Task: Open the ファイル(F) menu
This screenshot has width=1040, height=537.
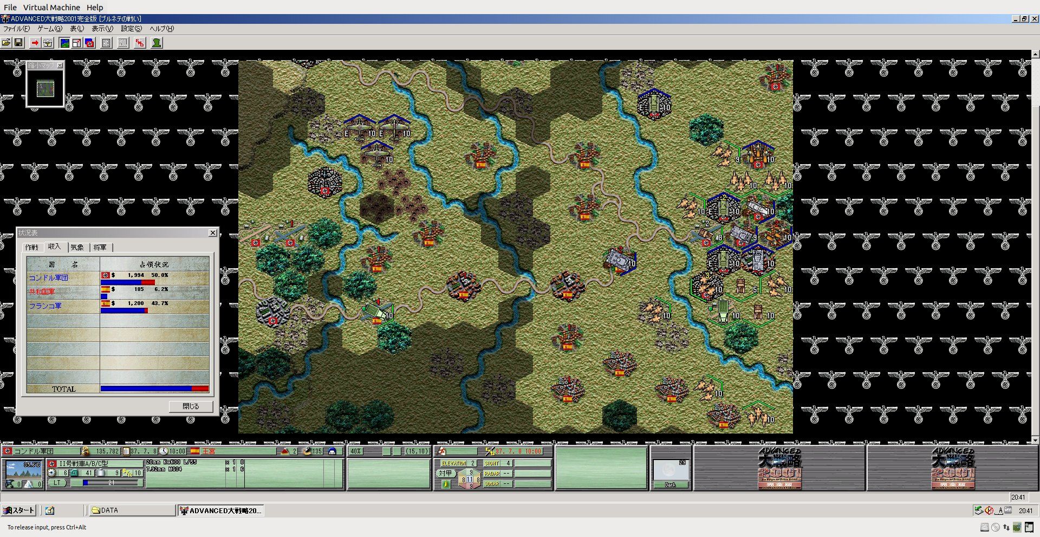Action: tap(17, 29)
